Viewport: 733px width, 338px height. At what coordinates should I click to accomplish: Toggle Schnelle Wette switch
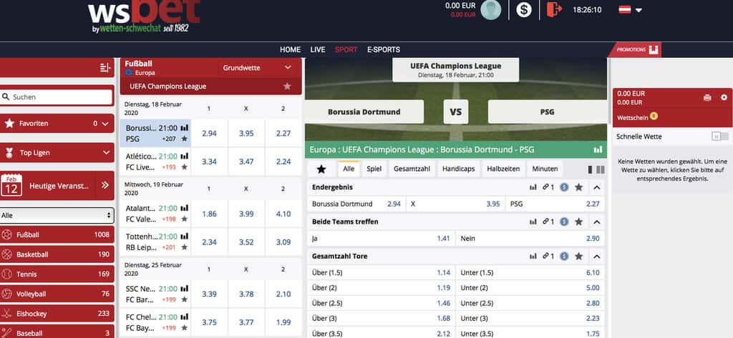(720, 136)
